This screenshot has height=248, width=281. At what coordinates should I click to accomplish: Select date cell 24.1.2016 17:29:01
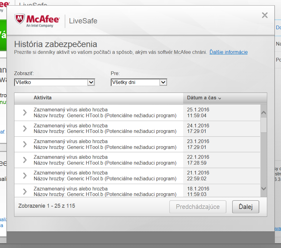[x=221, y=129]
